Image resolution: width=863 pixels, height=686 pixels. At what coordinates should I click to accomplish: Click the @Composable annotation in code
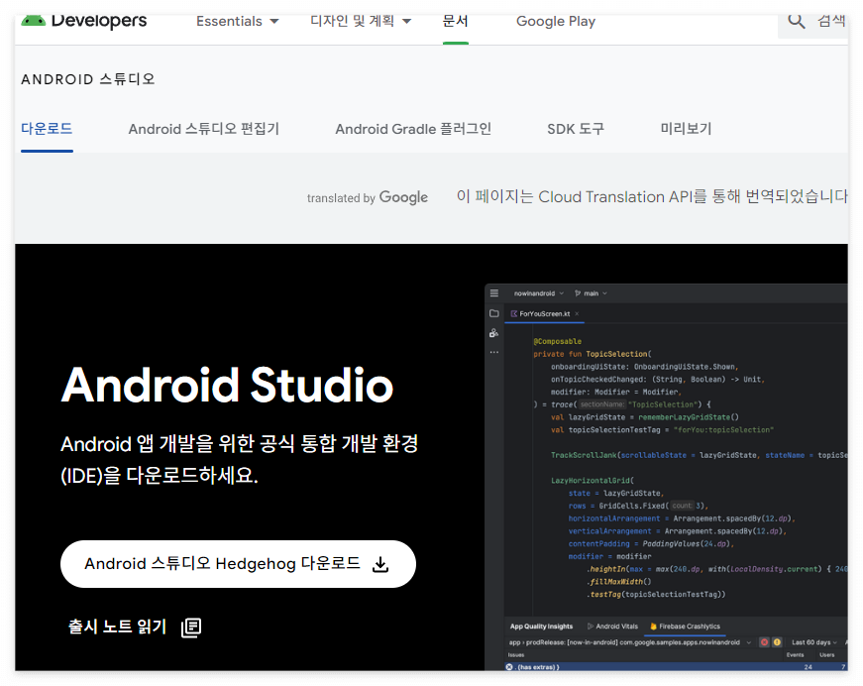(x=557, y=341)
